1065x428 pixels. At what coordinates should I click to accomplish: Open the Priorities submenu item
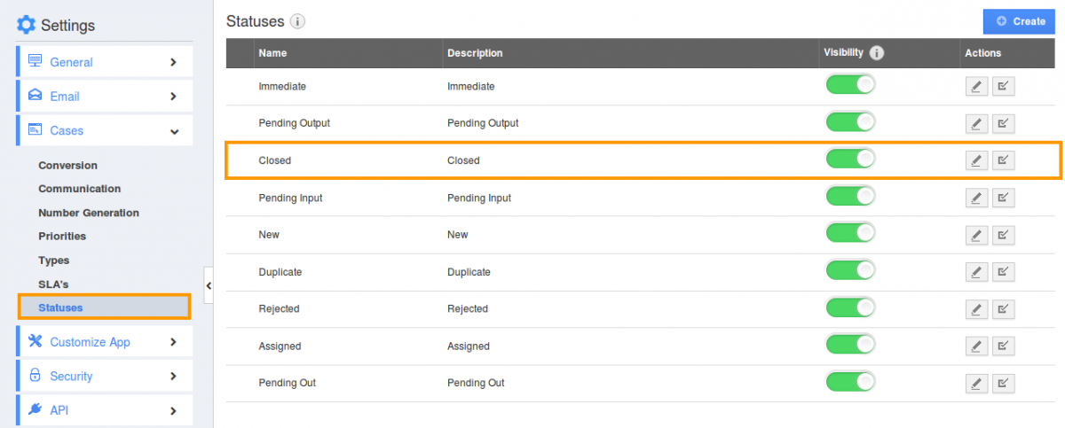tap(62, 237)
